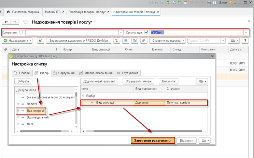Click the paperclip attachments icon in the toolbar
This screenshot has width=254, height=158.
click(144, 41)
